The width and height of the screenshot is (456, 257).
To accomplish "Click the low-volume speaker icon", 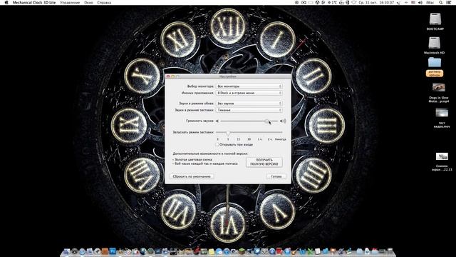I will pyautogui.click(x=217, y=121).
